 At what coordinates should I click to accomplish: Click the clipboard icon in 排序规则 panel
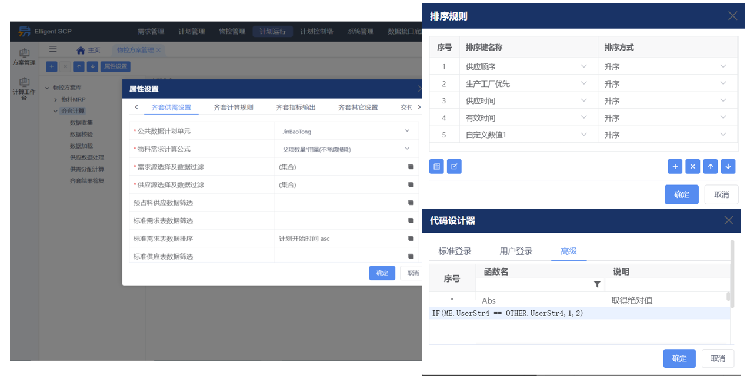click(436, 166)
